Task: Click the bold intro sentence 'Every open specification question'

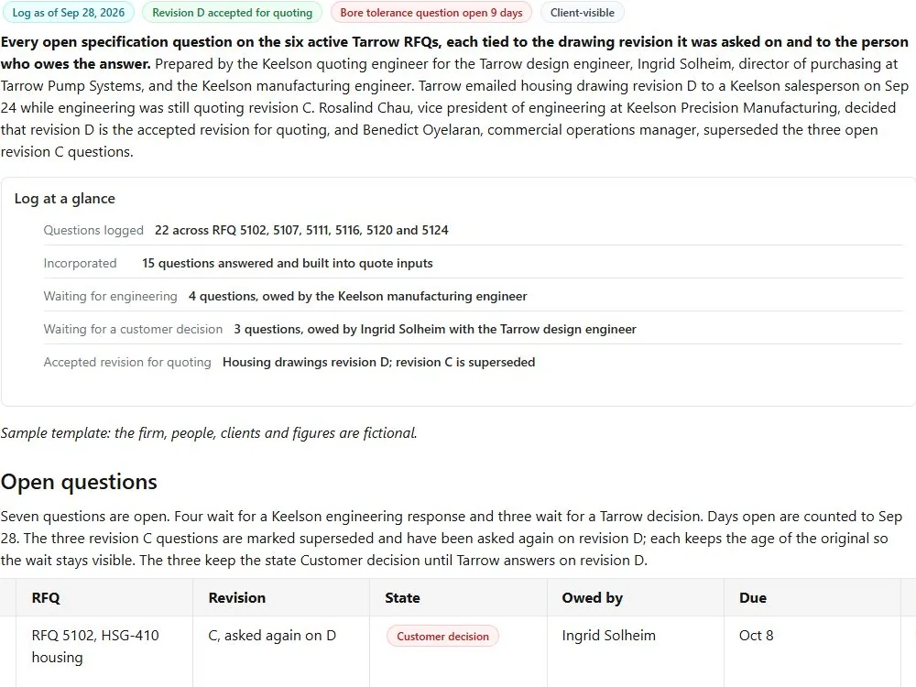Action: (x=454, y=52)
